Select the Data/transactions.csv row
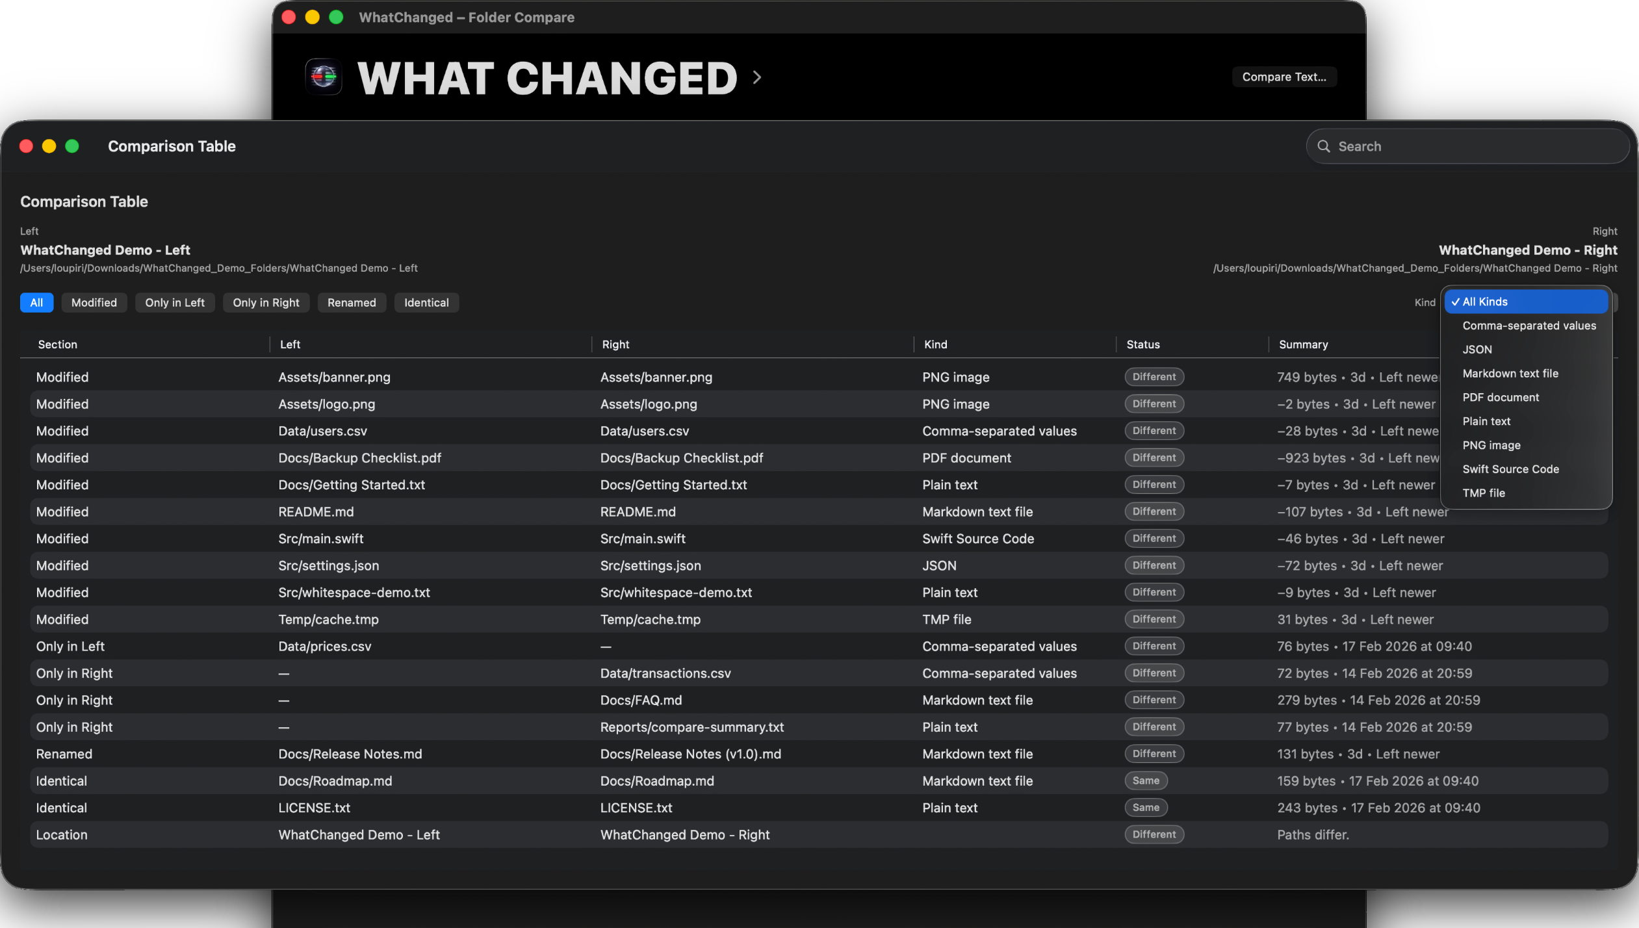This screenshot has height=928, width=1639. [819, 673]
